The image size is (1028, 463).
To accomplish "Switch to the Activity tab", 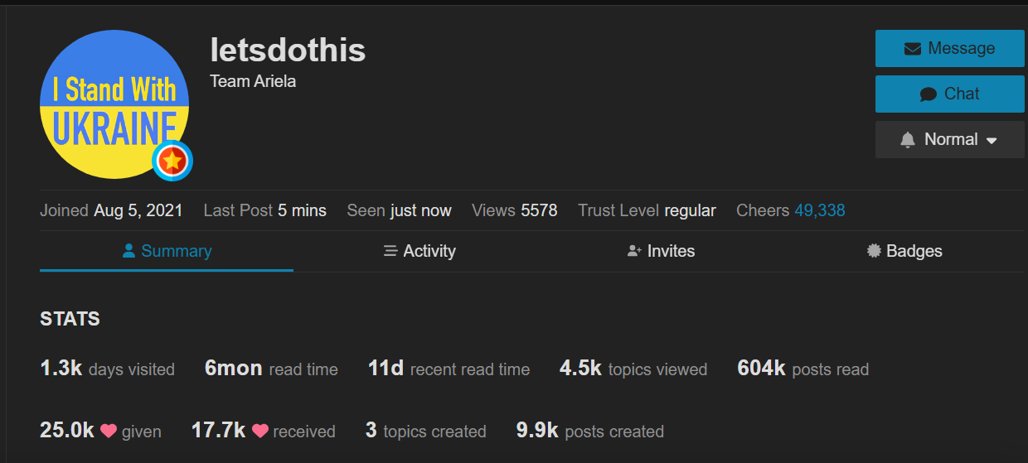I will (419, 251).
